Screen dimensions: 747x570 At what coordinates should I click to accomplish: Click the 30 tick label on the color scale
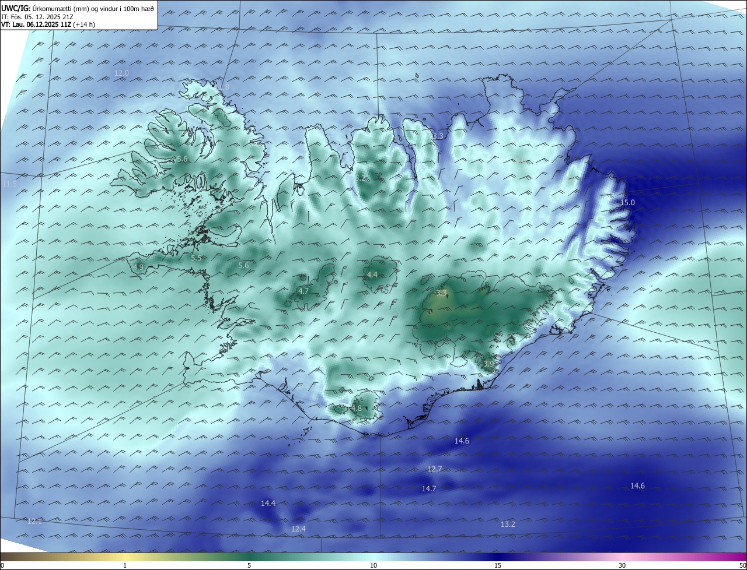[x=622, y=565]
